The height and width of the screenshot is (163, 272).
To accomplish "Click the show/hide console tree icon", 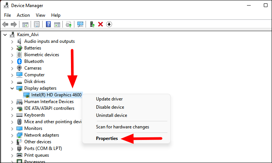I will pos(25,24).
